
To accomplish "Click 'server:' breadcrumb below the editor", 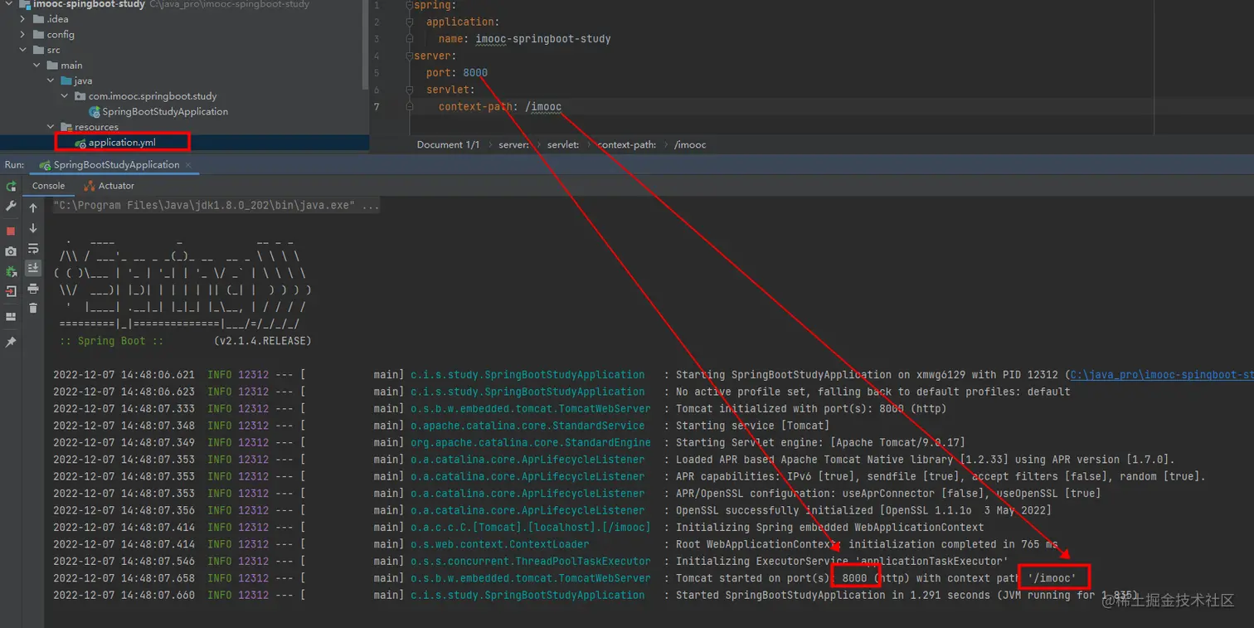I will point(514,144).
